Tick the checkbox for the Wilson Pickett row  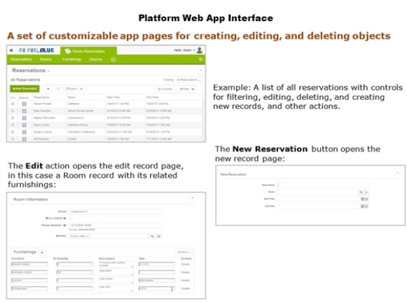click(12, 104)
